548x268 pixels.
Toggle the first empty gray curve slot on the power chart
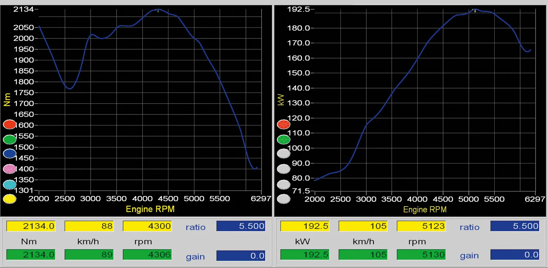[x=283, y=154]
